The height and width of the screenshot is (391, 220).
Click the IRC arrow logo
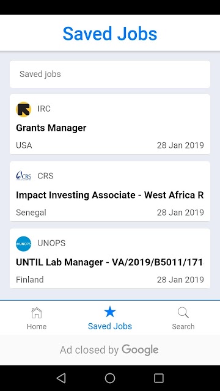23,109
